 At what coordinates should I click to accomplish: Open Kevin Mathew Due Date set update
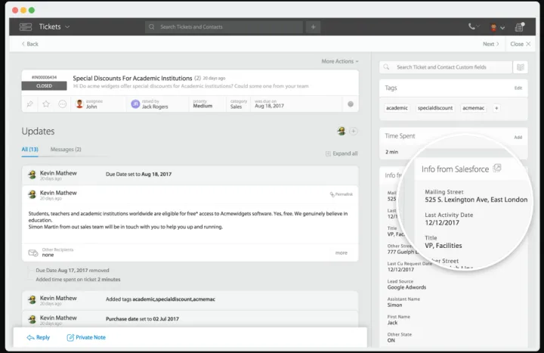[x=190, y=175]
